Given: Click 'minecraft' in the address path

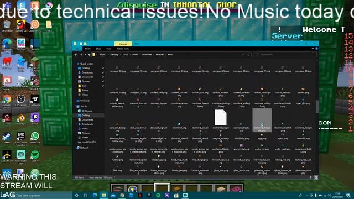Looking at the screenshot, I should tap(147, 55).
